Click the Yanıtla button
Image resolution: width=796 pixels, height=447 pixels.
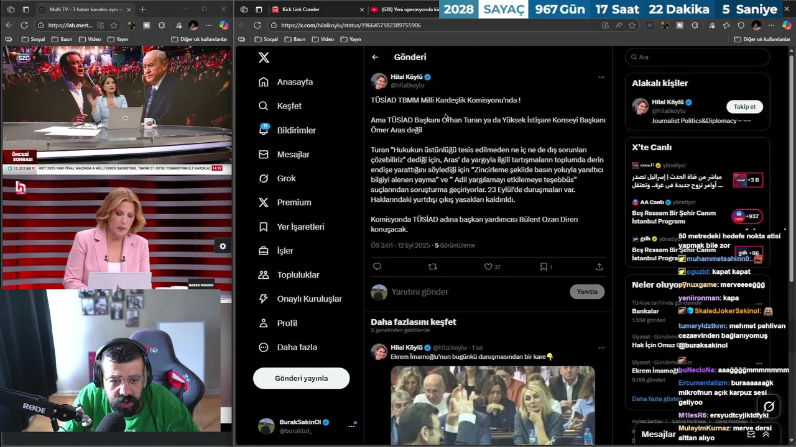pos(587,292)
